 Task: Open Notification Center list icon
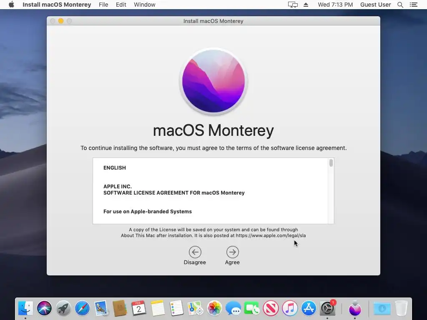click(413, 5)
